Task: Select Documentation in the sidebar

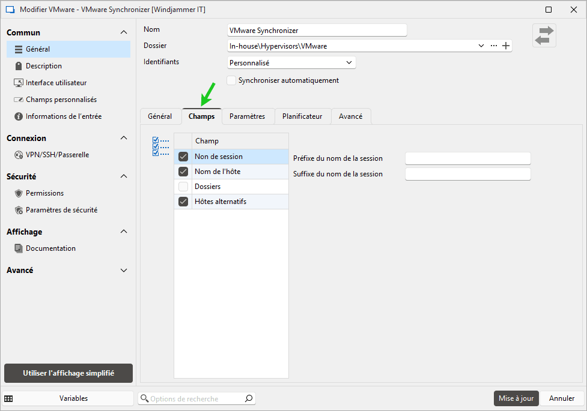Action: (50, 248)
